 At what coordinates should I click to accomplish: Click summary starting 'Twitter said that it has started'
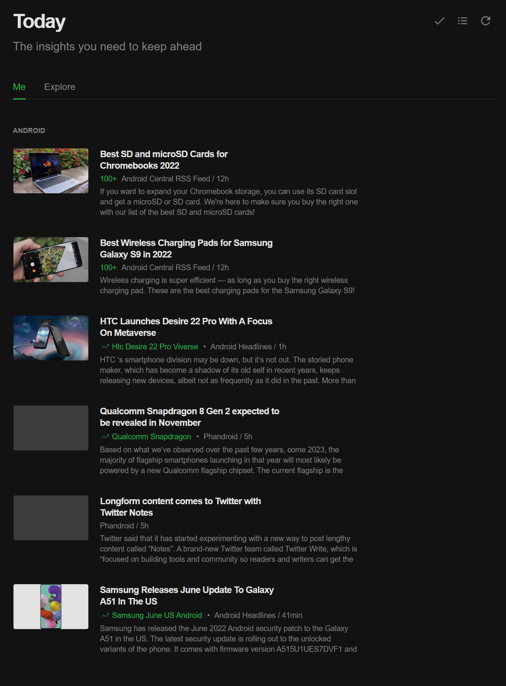tap(229, 549)
